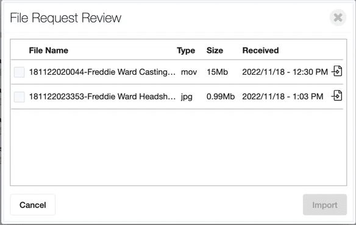
Task: Click the 12:30 PM received timestamp
Action: (x=285, y=72)
